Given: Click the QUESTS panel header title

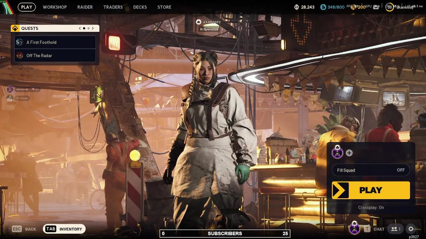Looking at the screenshot, I should click(x=30, y=29).
